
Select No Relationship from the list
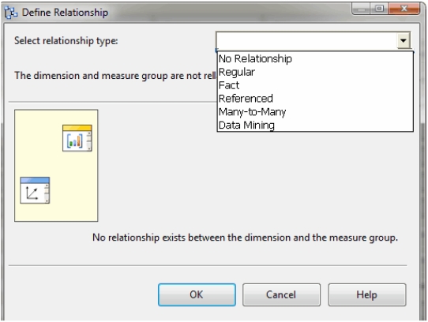[x=255, y=58]
